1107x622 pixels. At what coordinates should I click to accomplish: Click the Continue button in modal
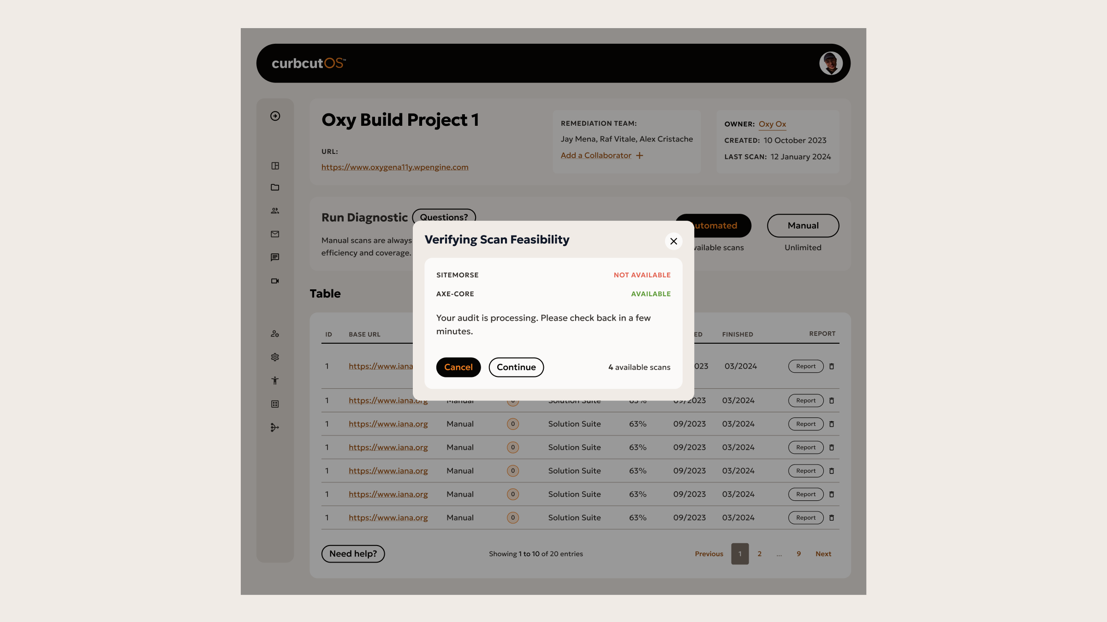click(516, 367)
